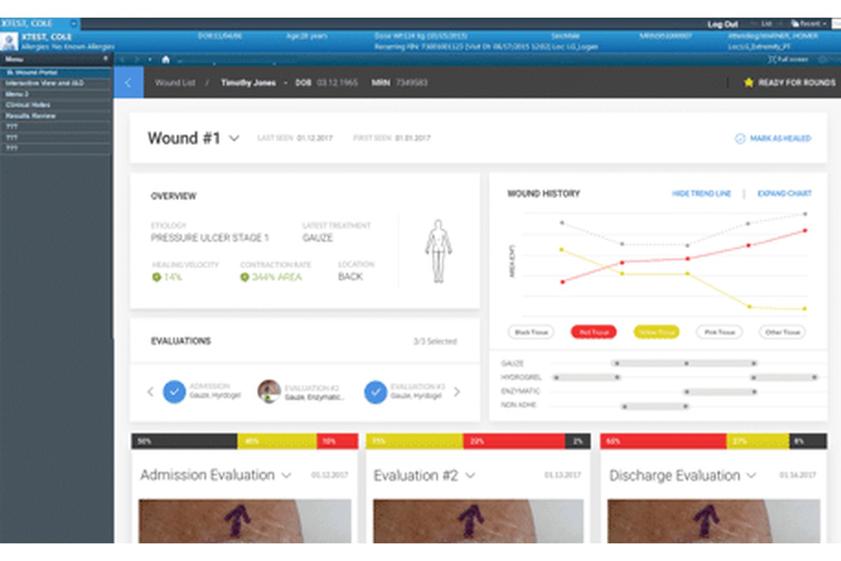
Task: Show next evaluations with right chevron
Action: click(457, 392)
